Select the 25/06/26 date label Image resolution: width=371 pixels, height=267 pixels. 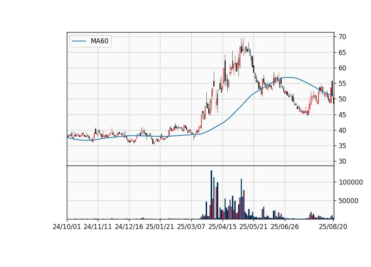pyautogui.click(x=285, y=227)
